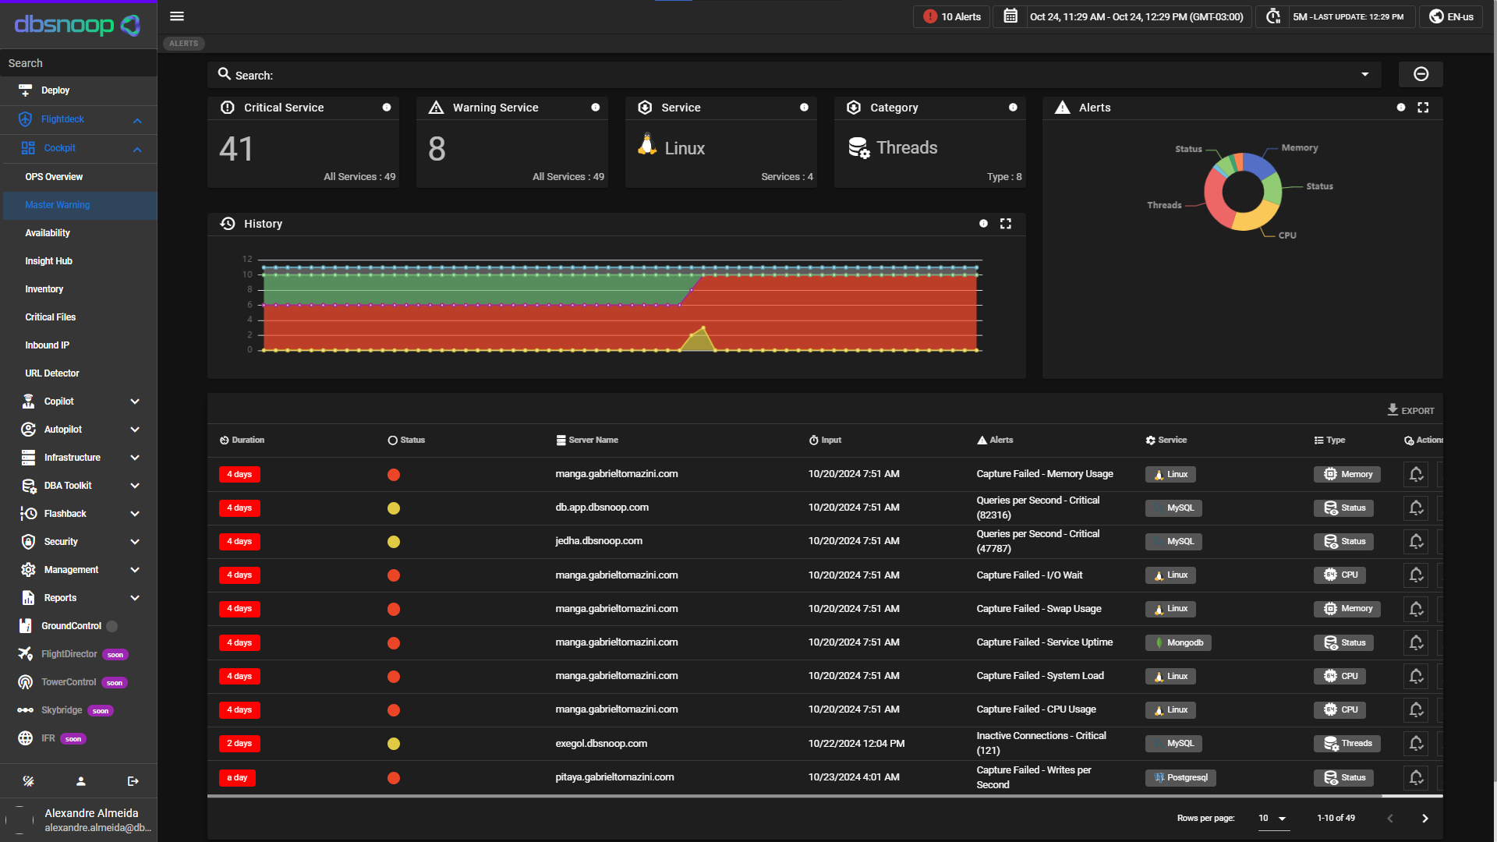This screenshot has width=1497, height=842.
Task: Click the 10 Alerts button in top bar
Action: click(950, 16)
